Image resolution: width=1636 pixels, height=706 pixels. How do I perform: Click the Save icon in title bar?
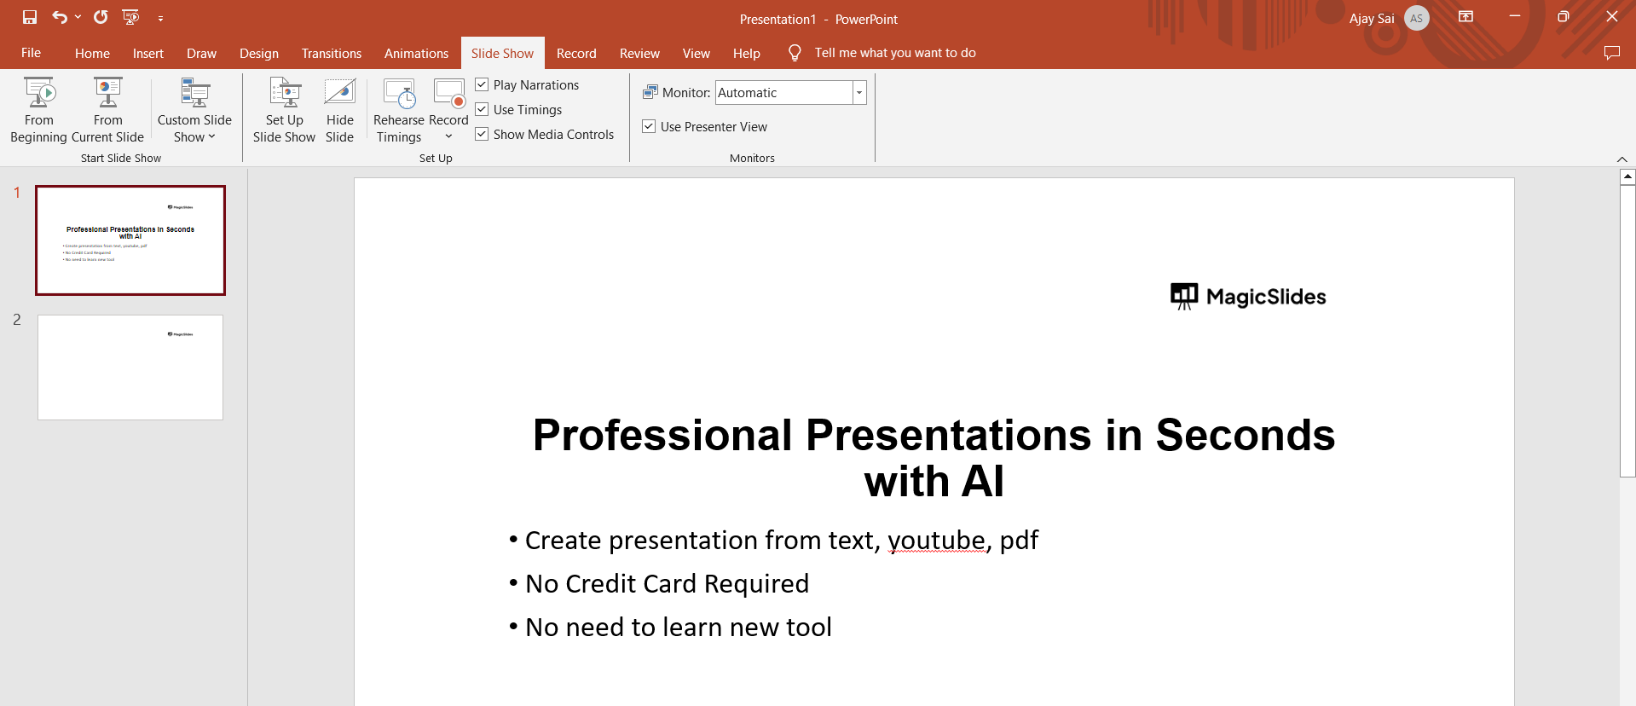[x=30, y=17]
